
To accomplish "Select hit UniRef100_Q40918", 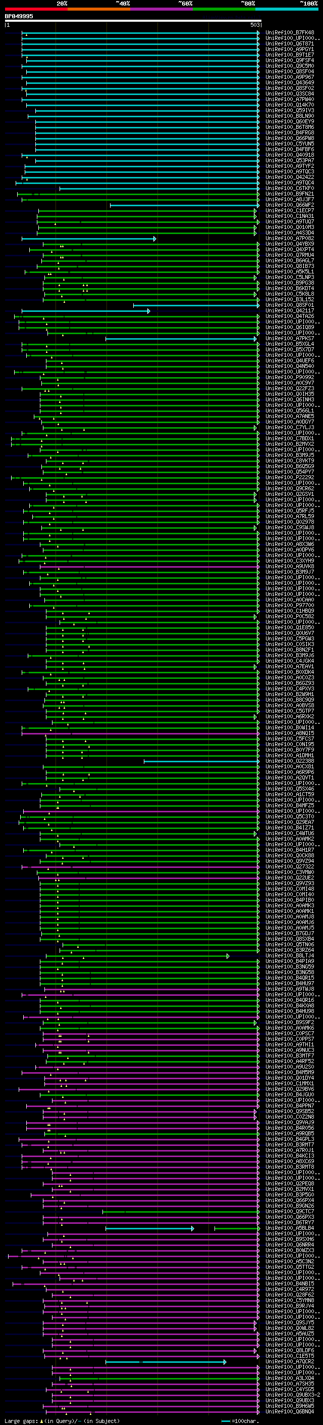I will pyautogui.click(x=290, y=155).
